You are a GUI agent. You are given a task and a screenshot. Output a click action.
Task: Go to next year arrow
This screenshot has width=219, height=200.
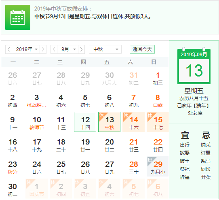coord(43,49)
